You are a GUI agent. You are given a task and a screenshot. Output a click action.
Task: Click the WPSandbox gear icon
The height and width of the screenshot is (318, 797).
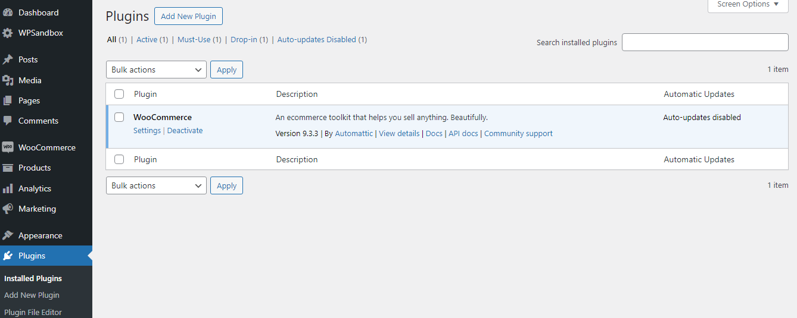(8, 33)
